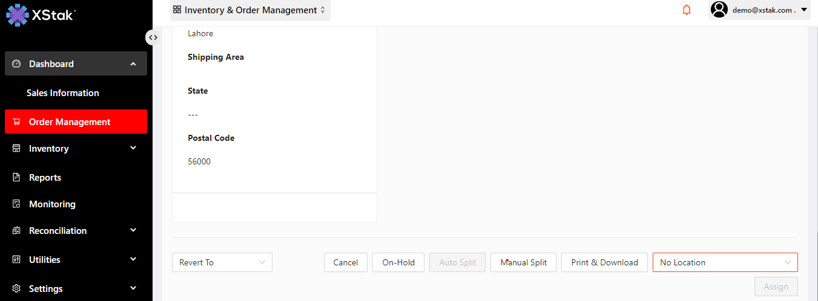Click the Order Management cart icon

tap(16, 122)
